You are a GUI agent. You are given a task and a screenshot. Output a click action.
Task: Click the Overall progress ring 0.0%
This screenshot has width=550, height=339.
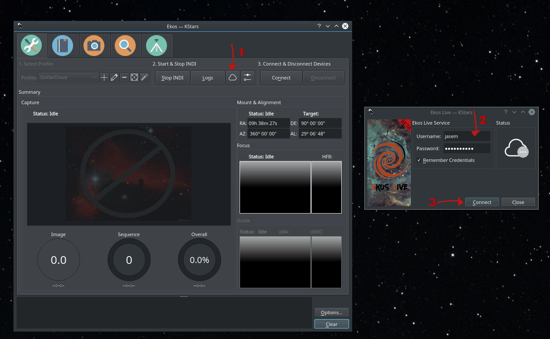(200, 260)
